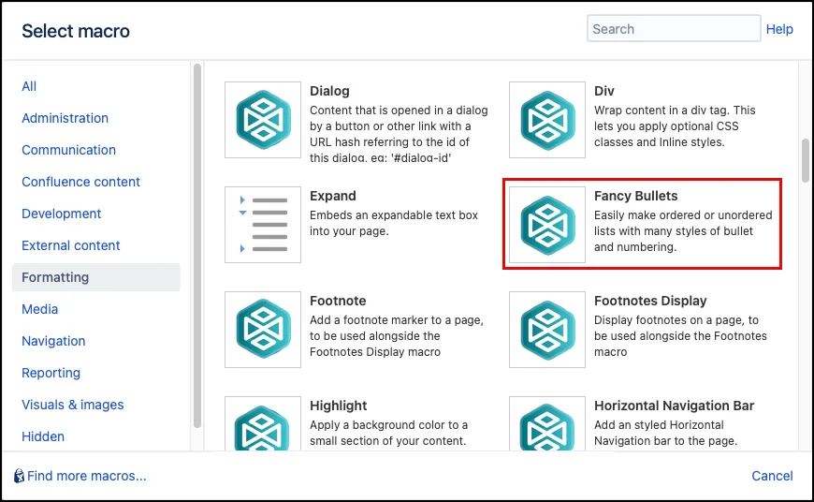Click the Footnotes Display macro icon
Image resolution: width=814 pixels, height=502 pixels.
pos(547,330)
